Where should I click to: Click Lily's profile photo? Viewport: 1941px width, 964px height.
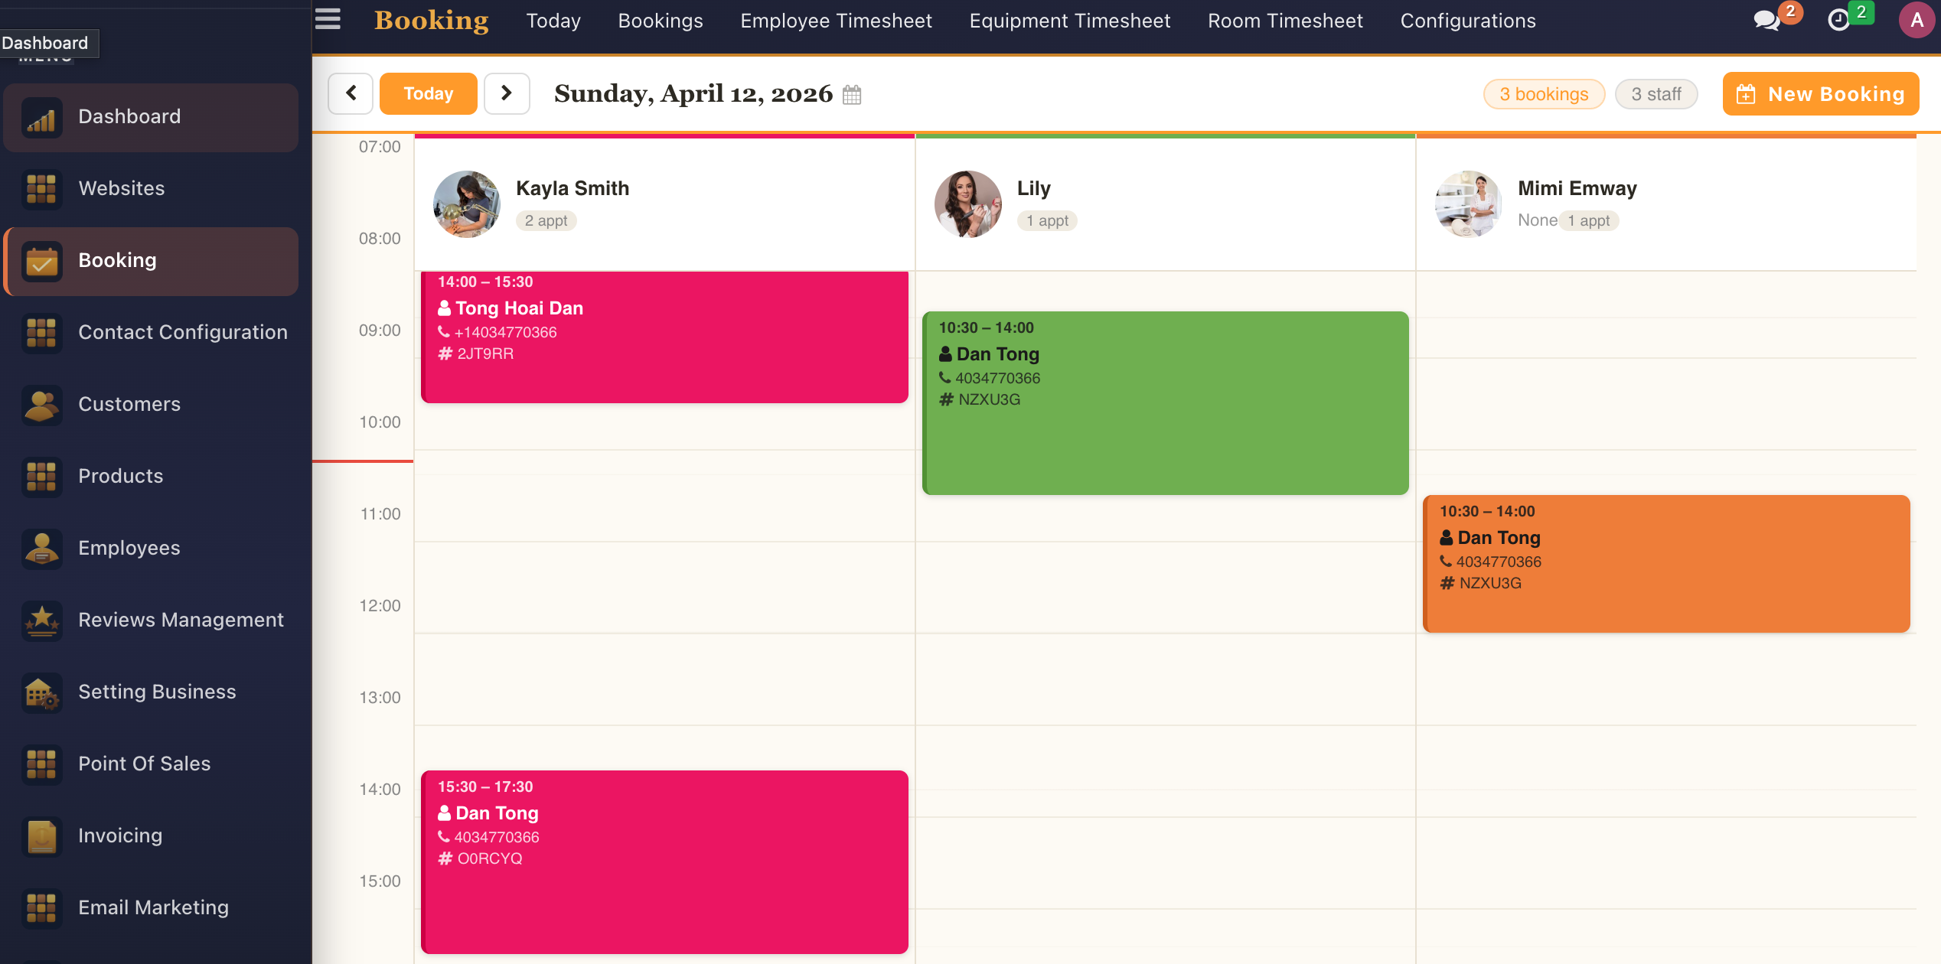tap(968, 204)
